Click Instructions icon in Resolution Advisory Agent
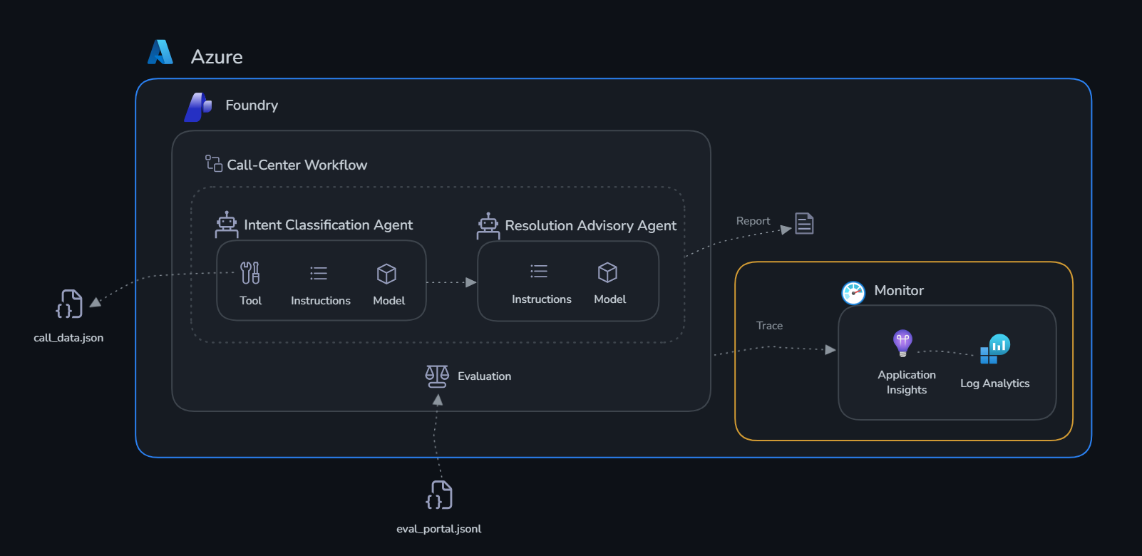This screenshot has height=556, width=1142. [539, 271]
